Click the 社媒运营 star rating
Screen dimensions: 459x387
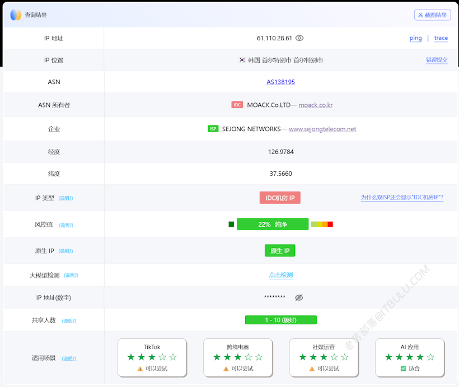point(324,357)
